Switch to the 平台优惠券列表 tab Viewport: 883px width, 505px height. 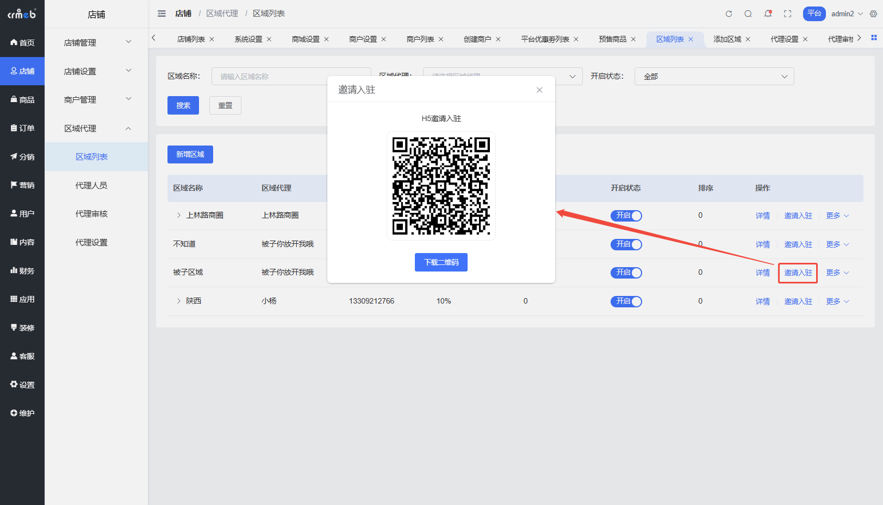click(x=545, y=39)
